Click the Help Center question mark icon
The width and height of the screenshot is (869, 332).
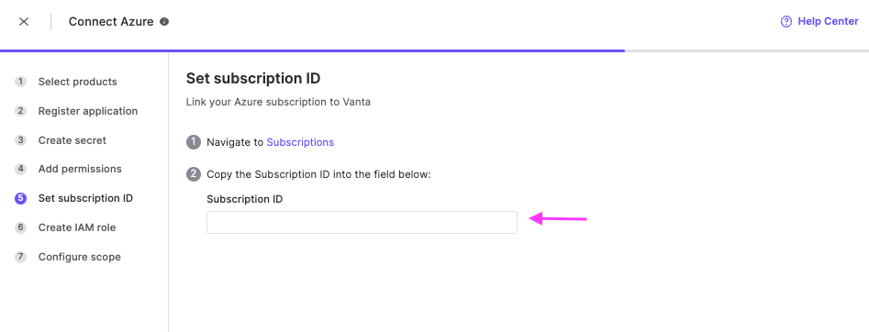coord(785,22)
